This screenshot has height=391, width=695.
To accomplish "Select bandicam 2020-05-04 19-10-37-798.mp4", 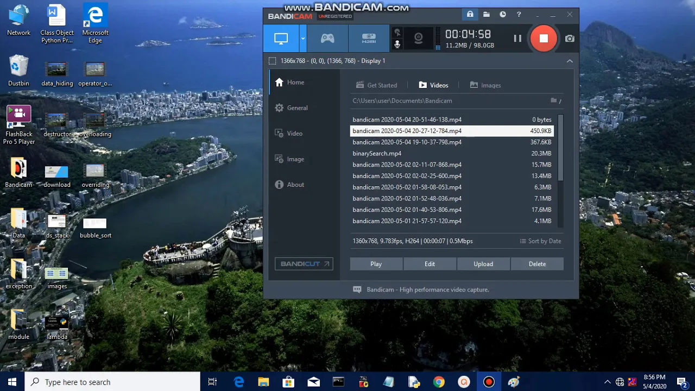I will pos(452,142).
